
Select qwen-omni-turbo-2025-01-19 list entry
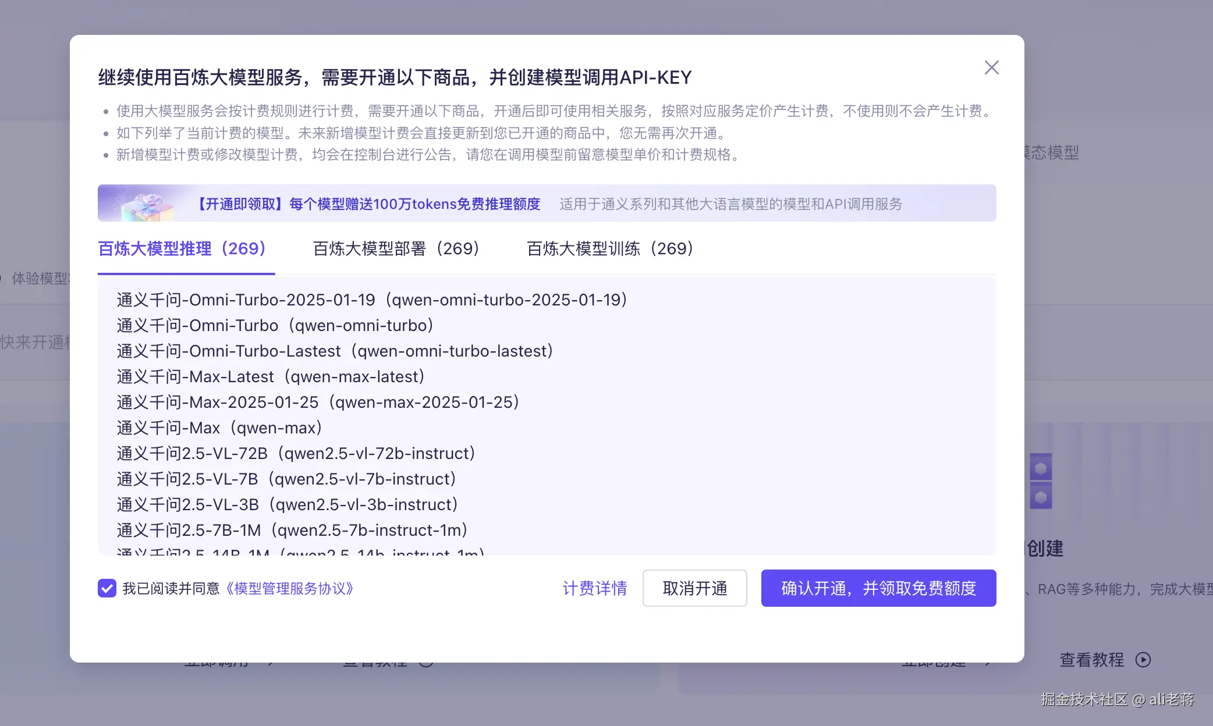(371, 300)
